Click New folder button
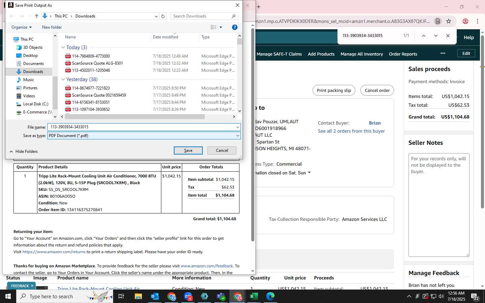485x303 pixels. click(52, 27)
